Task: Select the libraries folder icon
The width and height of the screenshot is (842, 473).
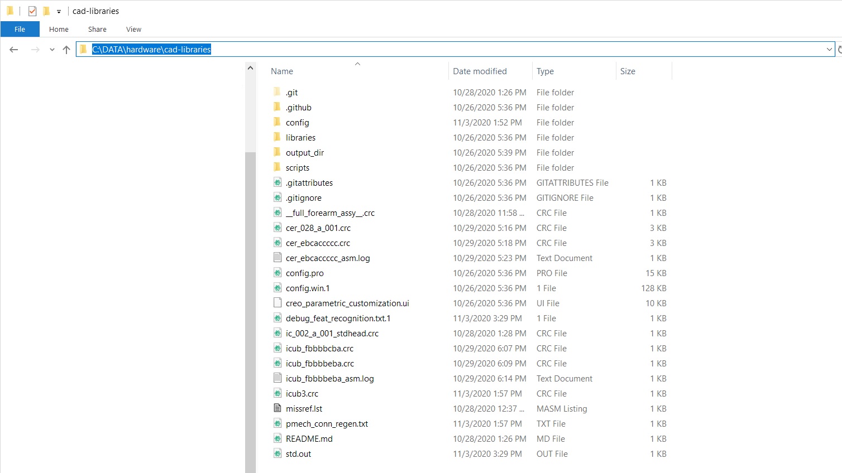Action: click(x=278, y=137)
